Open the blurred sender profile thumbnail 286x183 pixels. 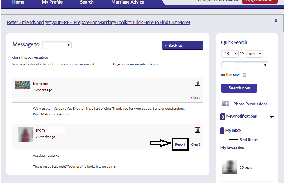[x=26, y=135]
